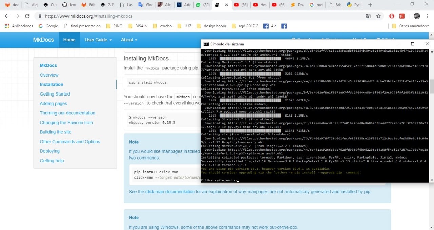Click the sidebar MkDocs heading link
Image resolution: width=434 pixels, height=230 pixels.
tap(48, 65)
